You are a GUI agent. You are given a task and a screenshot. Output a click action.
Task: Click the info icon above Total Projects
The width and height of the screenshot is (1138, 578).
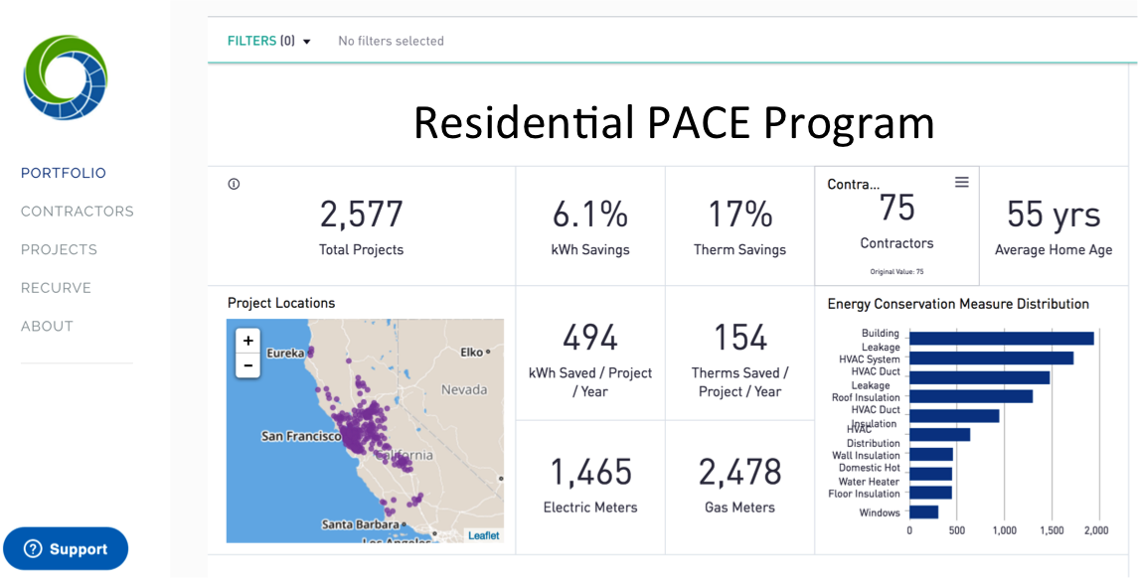pyautogui.click(x=235, y=184)
